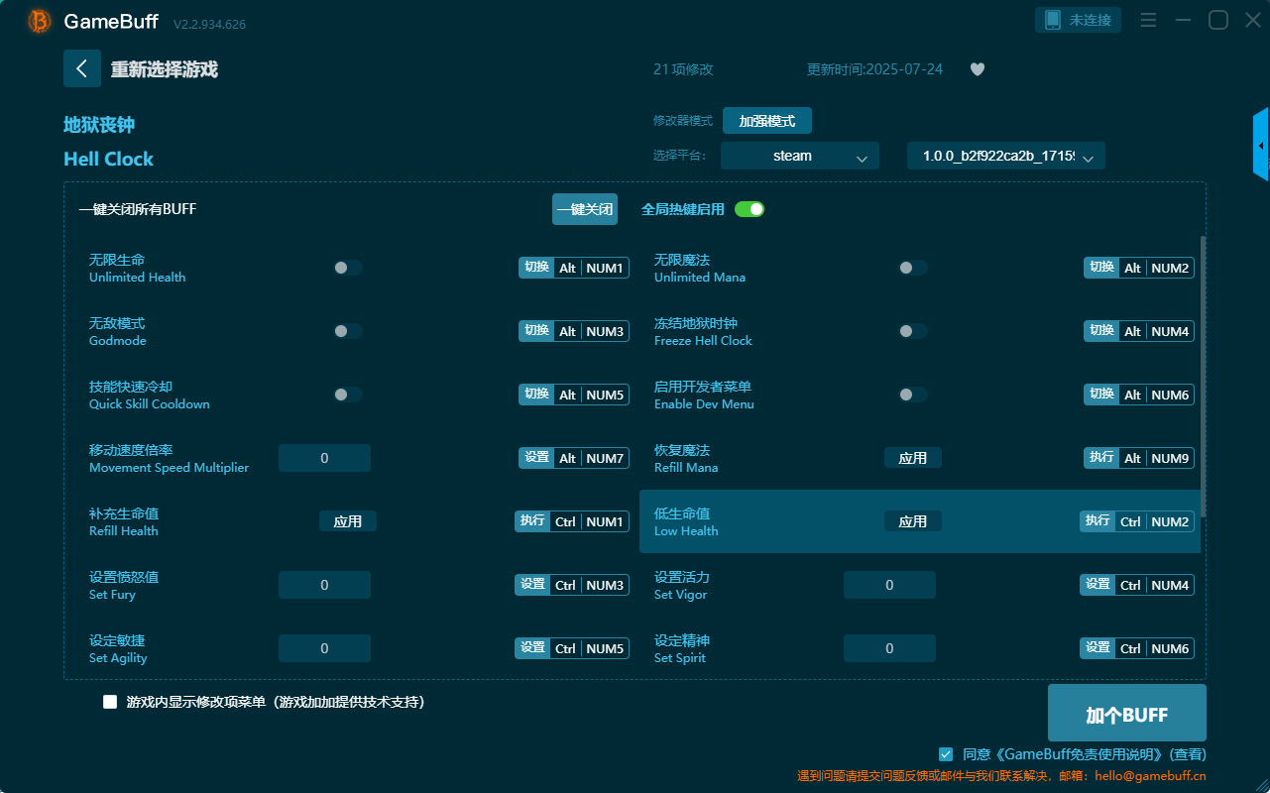This screenshot has width=1270, height=793.
Task: Click the Refill Health hotkey Ctrl NUM1
Action: pos(572,521)
